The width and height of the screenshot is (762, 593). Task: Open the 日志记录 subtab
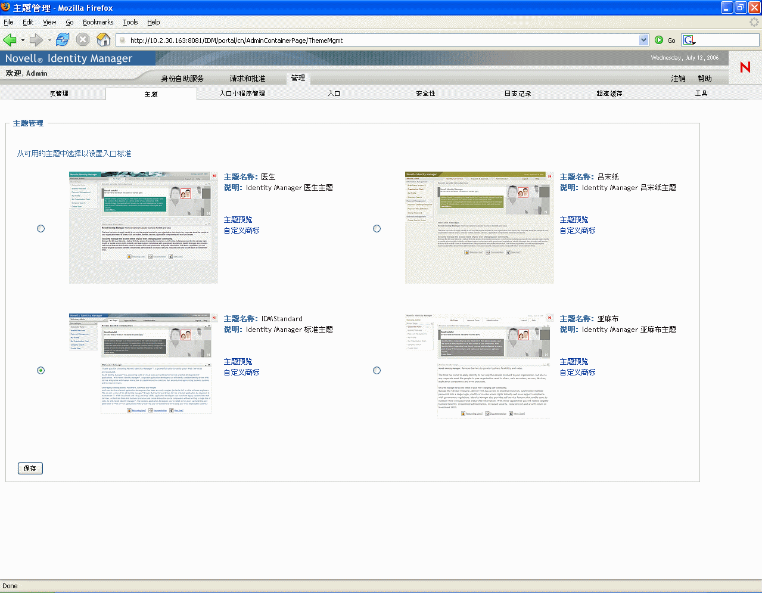point(518,94)
